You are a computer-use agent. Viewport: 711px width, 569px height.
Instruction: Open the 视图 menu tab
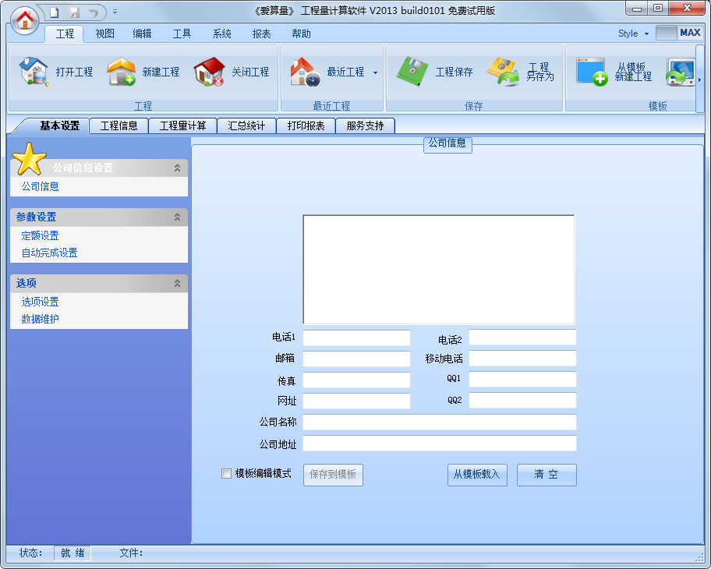click(x=104, y=34)
